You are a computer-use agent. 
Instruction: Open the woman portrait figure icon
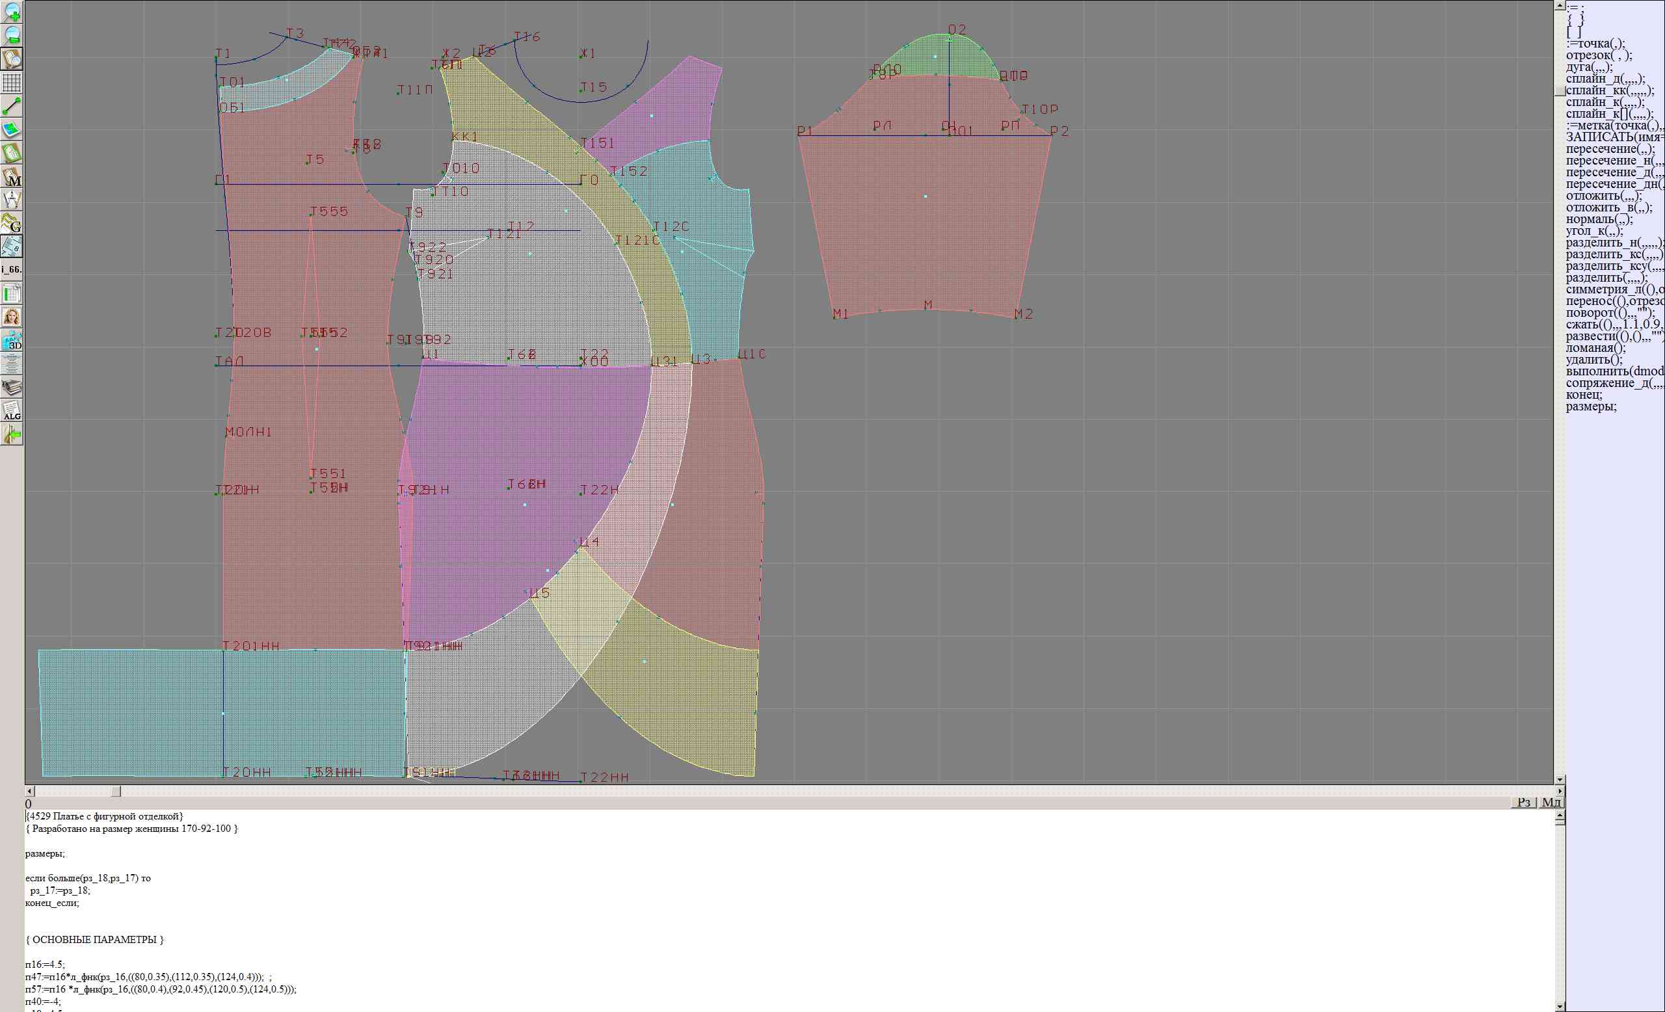click(12, 316)
